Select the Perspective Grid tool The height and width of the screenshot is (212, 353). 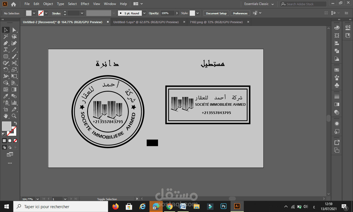14,83
